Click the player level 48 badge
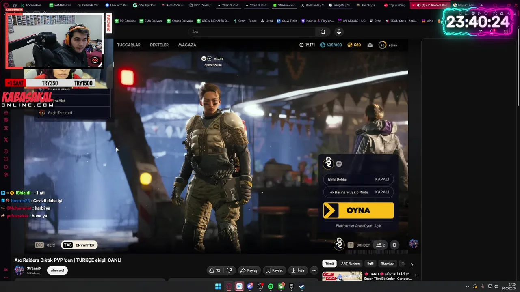The height and width of the screenshot is (292, 520). pos(382,45)
